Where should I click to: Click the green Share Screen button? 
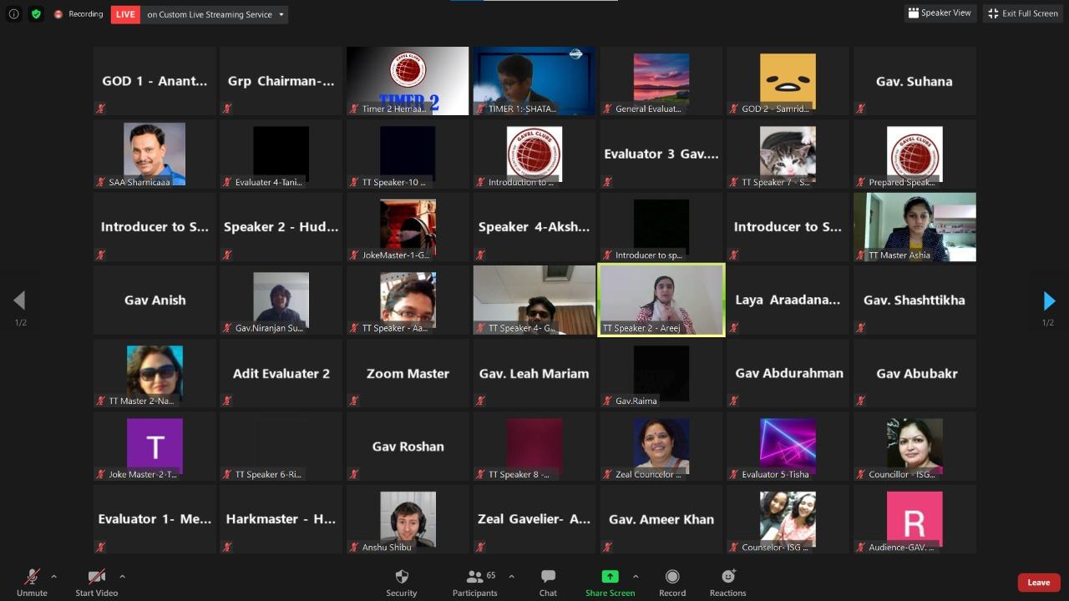click(610, 582)
